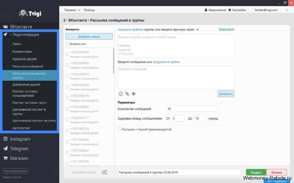Viewport: 294px width, 183px height.
Task: Open the Видеоурок link
Action: pos(227,29)
